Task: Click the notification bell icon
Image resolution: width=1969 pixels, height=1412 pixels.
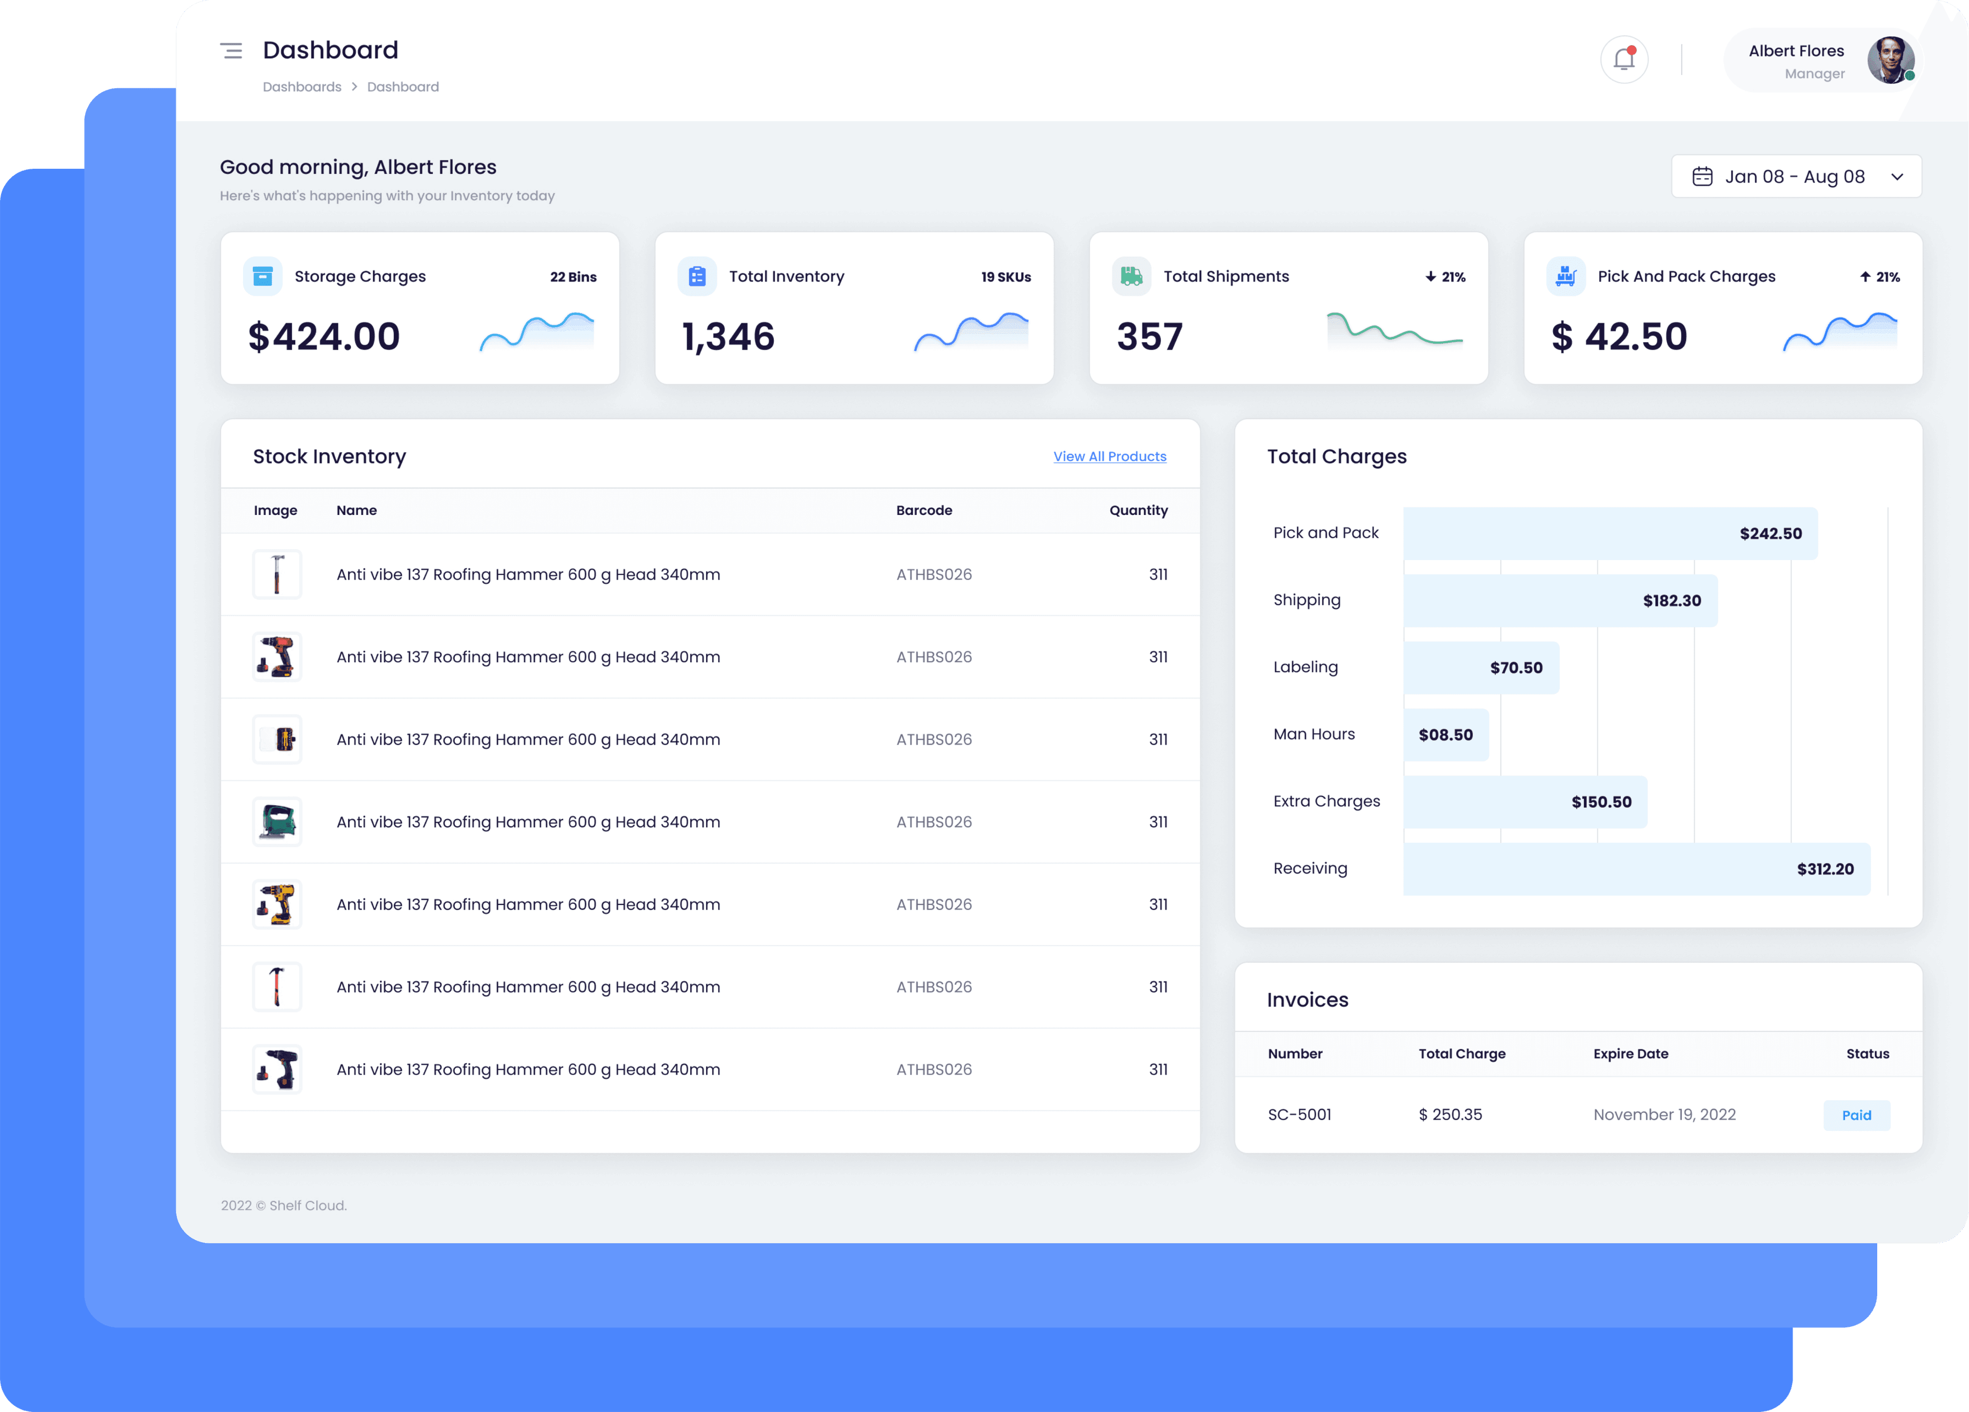Action: coord(1624,60)
